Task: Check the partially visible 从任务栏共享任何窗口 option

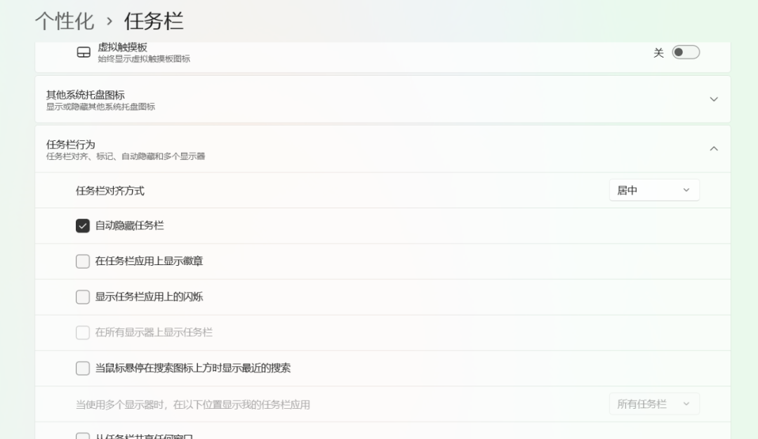Action: coord(84,435)
